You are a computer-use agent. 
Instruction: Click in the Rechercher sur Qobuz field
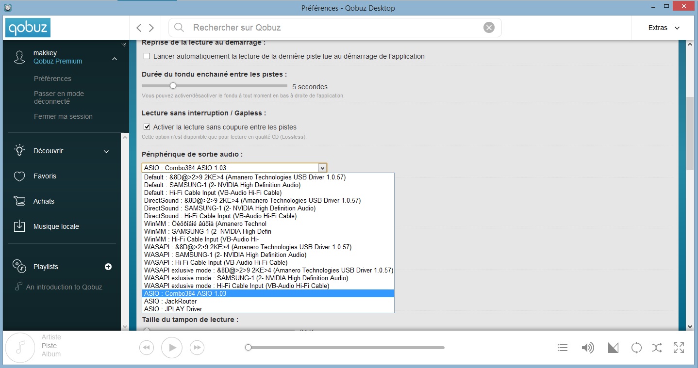pyautogui.click(x=335, y=28)
